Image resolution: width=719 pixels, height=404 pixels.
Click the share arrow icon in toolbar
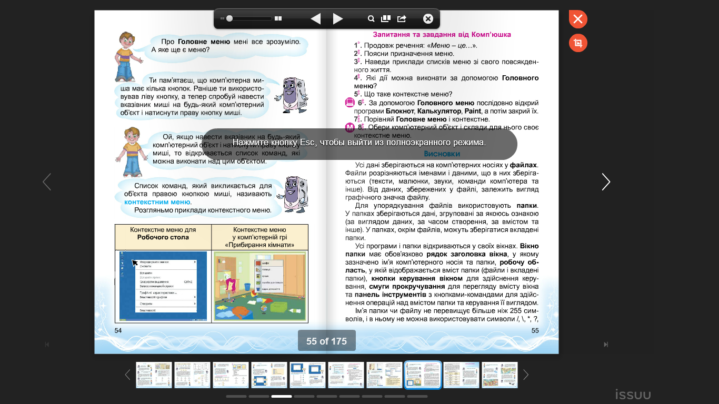click(x=402, y=19)
